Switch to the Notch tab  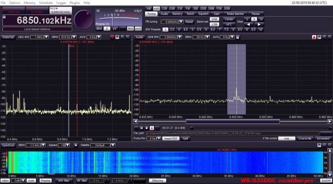190,14
